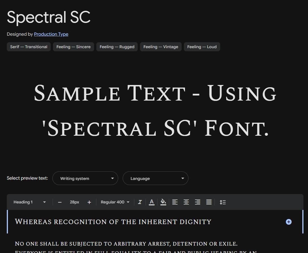Justify the text

209,202
